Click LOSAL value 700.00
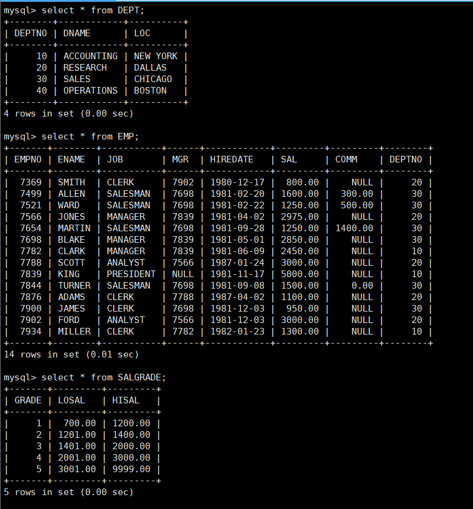Screen dimensions: 473x509 (x=80, y=423)
